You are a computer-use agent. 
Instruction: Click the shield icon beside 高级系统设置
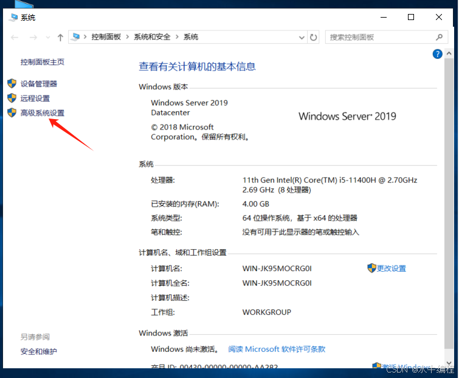point(12,112)
